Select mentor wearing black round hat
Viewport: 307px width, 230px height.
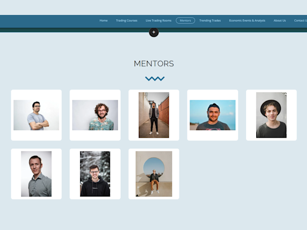[x=271, y=115]
